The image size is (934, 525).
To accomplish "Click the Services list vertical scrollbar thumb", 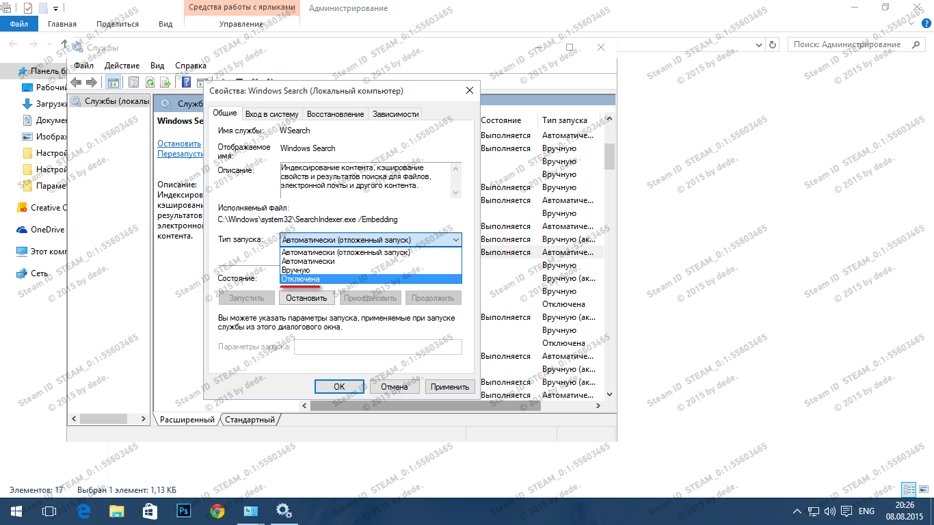I will pos(609,155).
